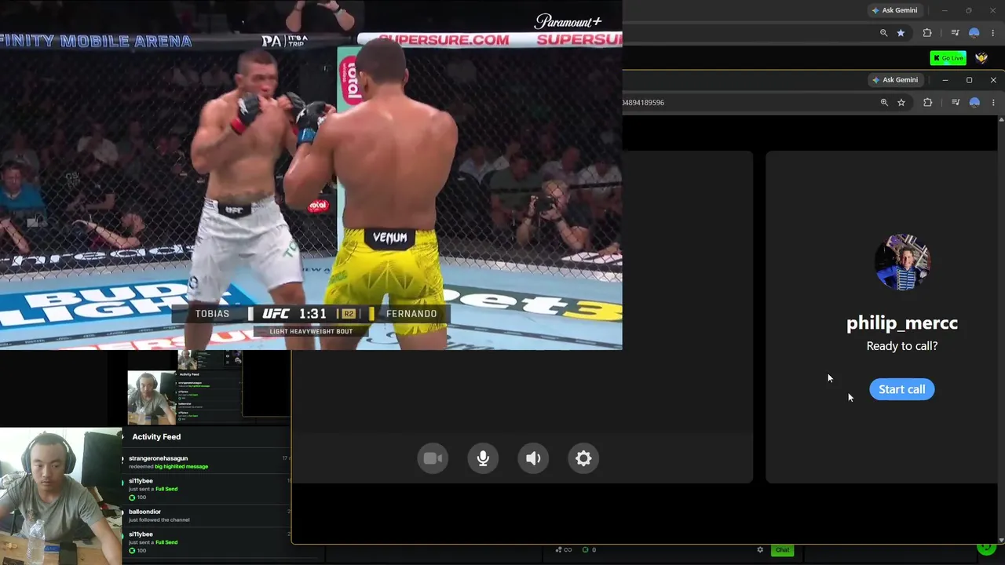Click the vertical scrollbar of the front window

[x=1001, y=330]
